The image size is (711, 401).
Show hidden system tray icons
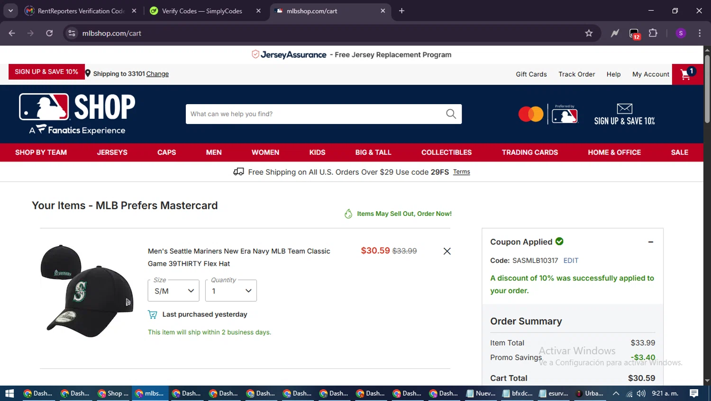click(x=616, y=393)
